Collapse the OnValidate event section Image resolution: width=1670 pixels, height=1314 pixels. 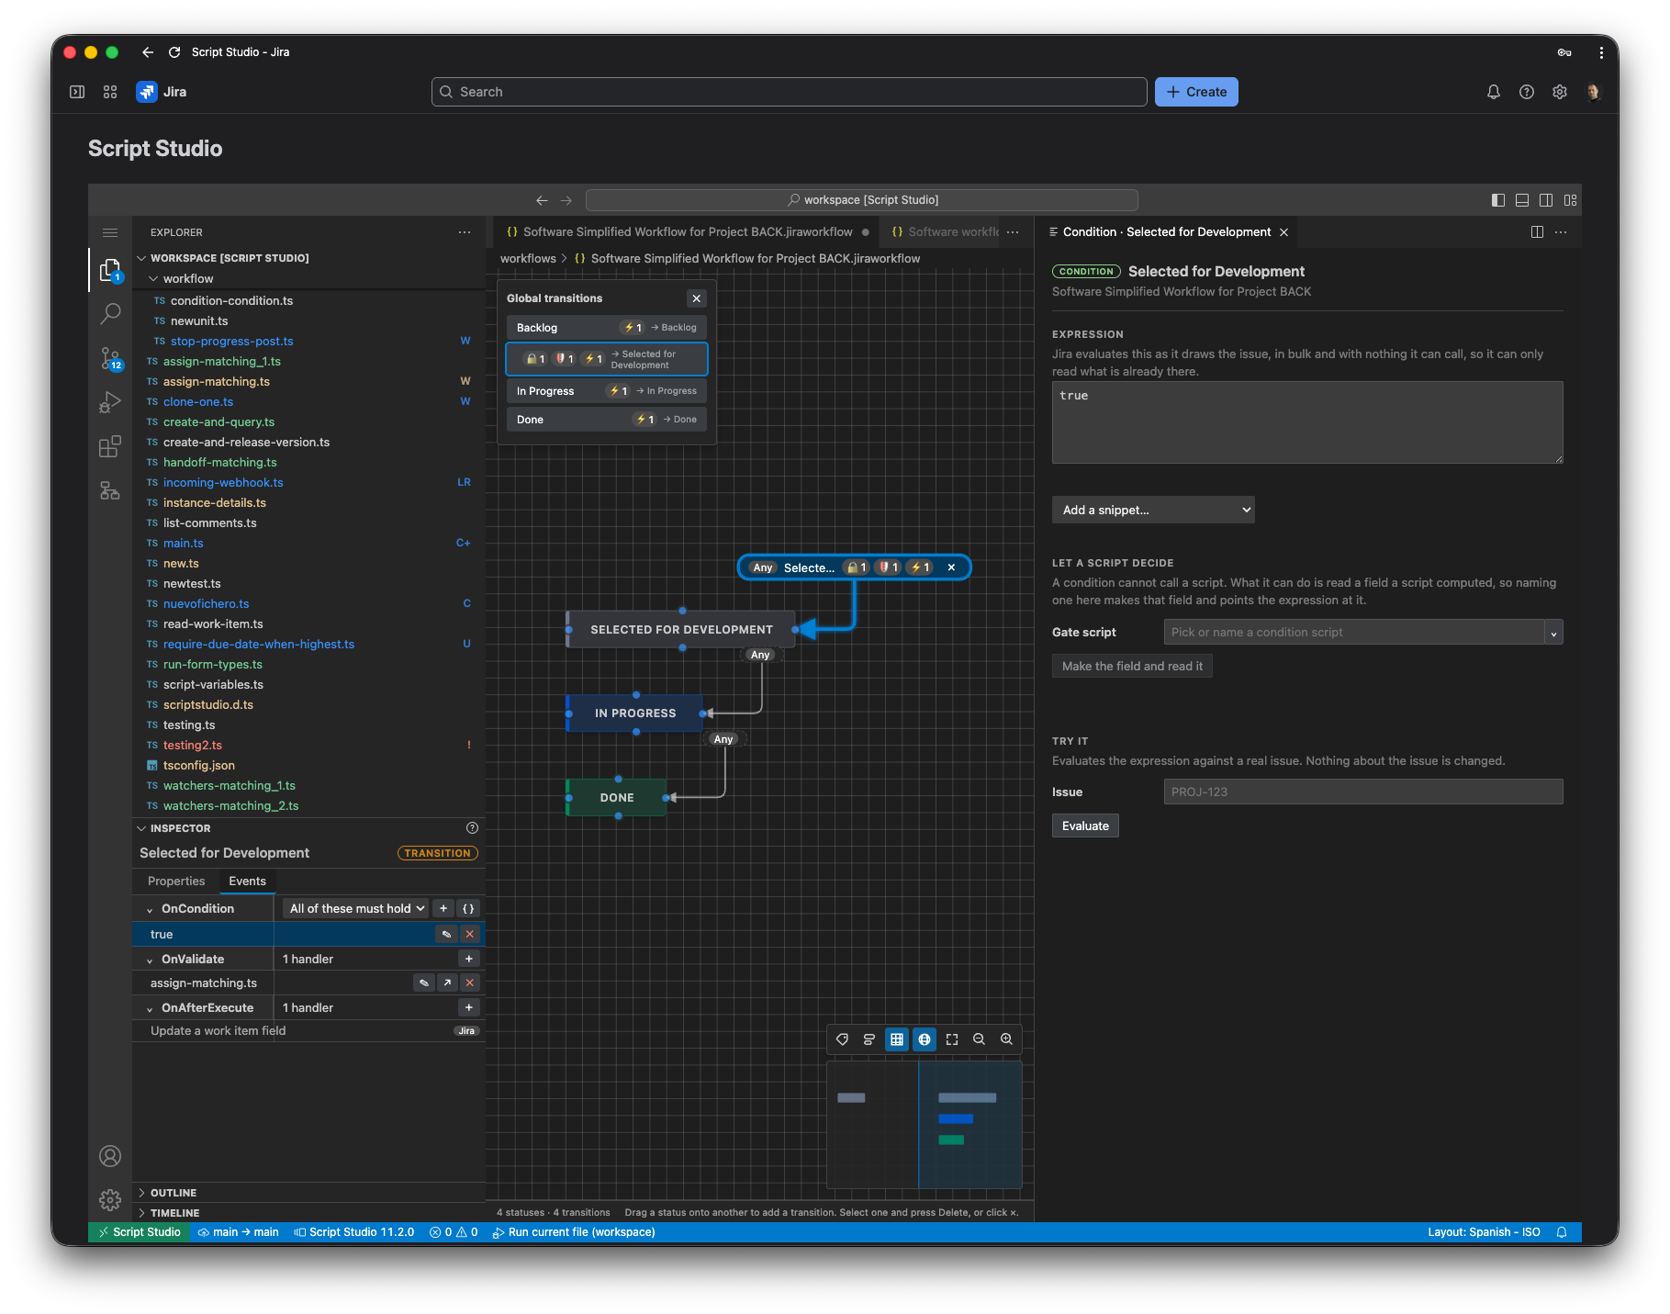point(150,960)
